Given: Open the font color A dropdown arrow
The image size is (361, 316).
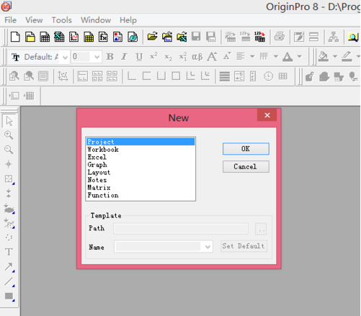Looking at the screenshot, I should click(x=299, y=57).
